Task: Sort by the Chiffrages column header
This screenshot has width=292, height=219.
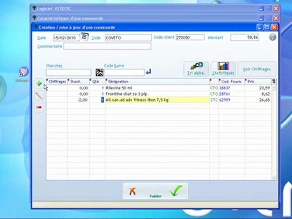Action: [57, 82]
